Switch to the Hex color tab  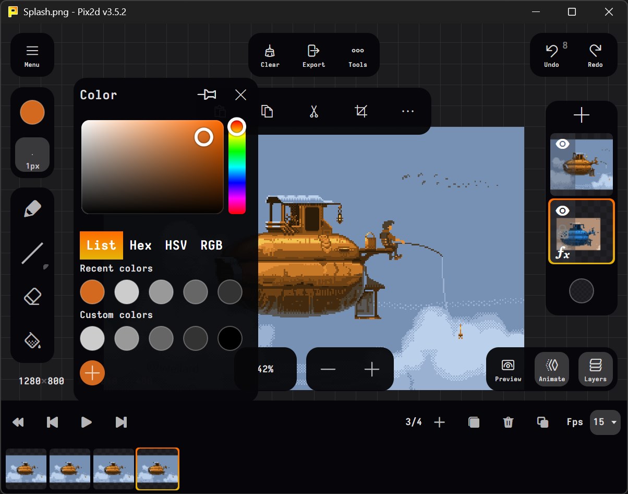[140, 245]
